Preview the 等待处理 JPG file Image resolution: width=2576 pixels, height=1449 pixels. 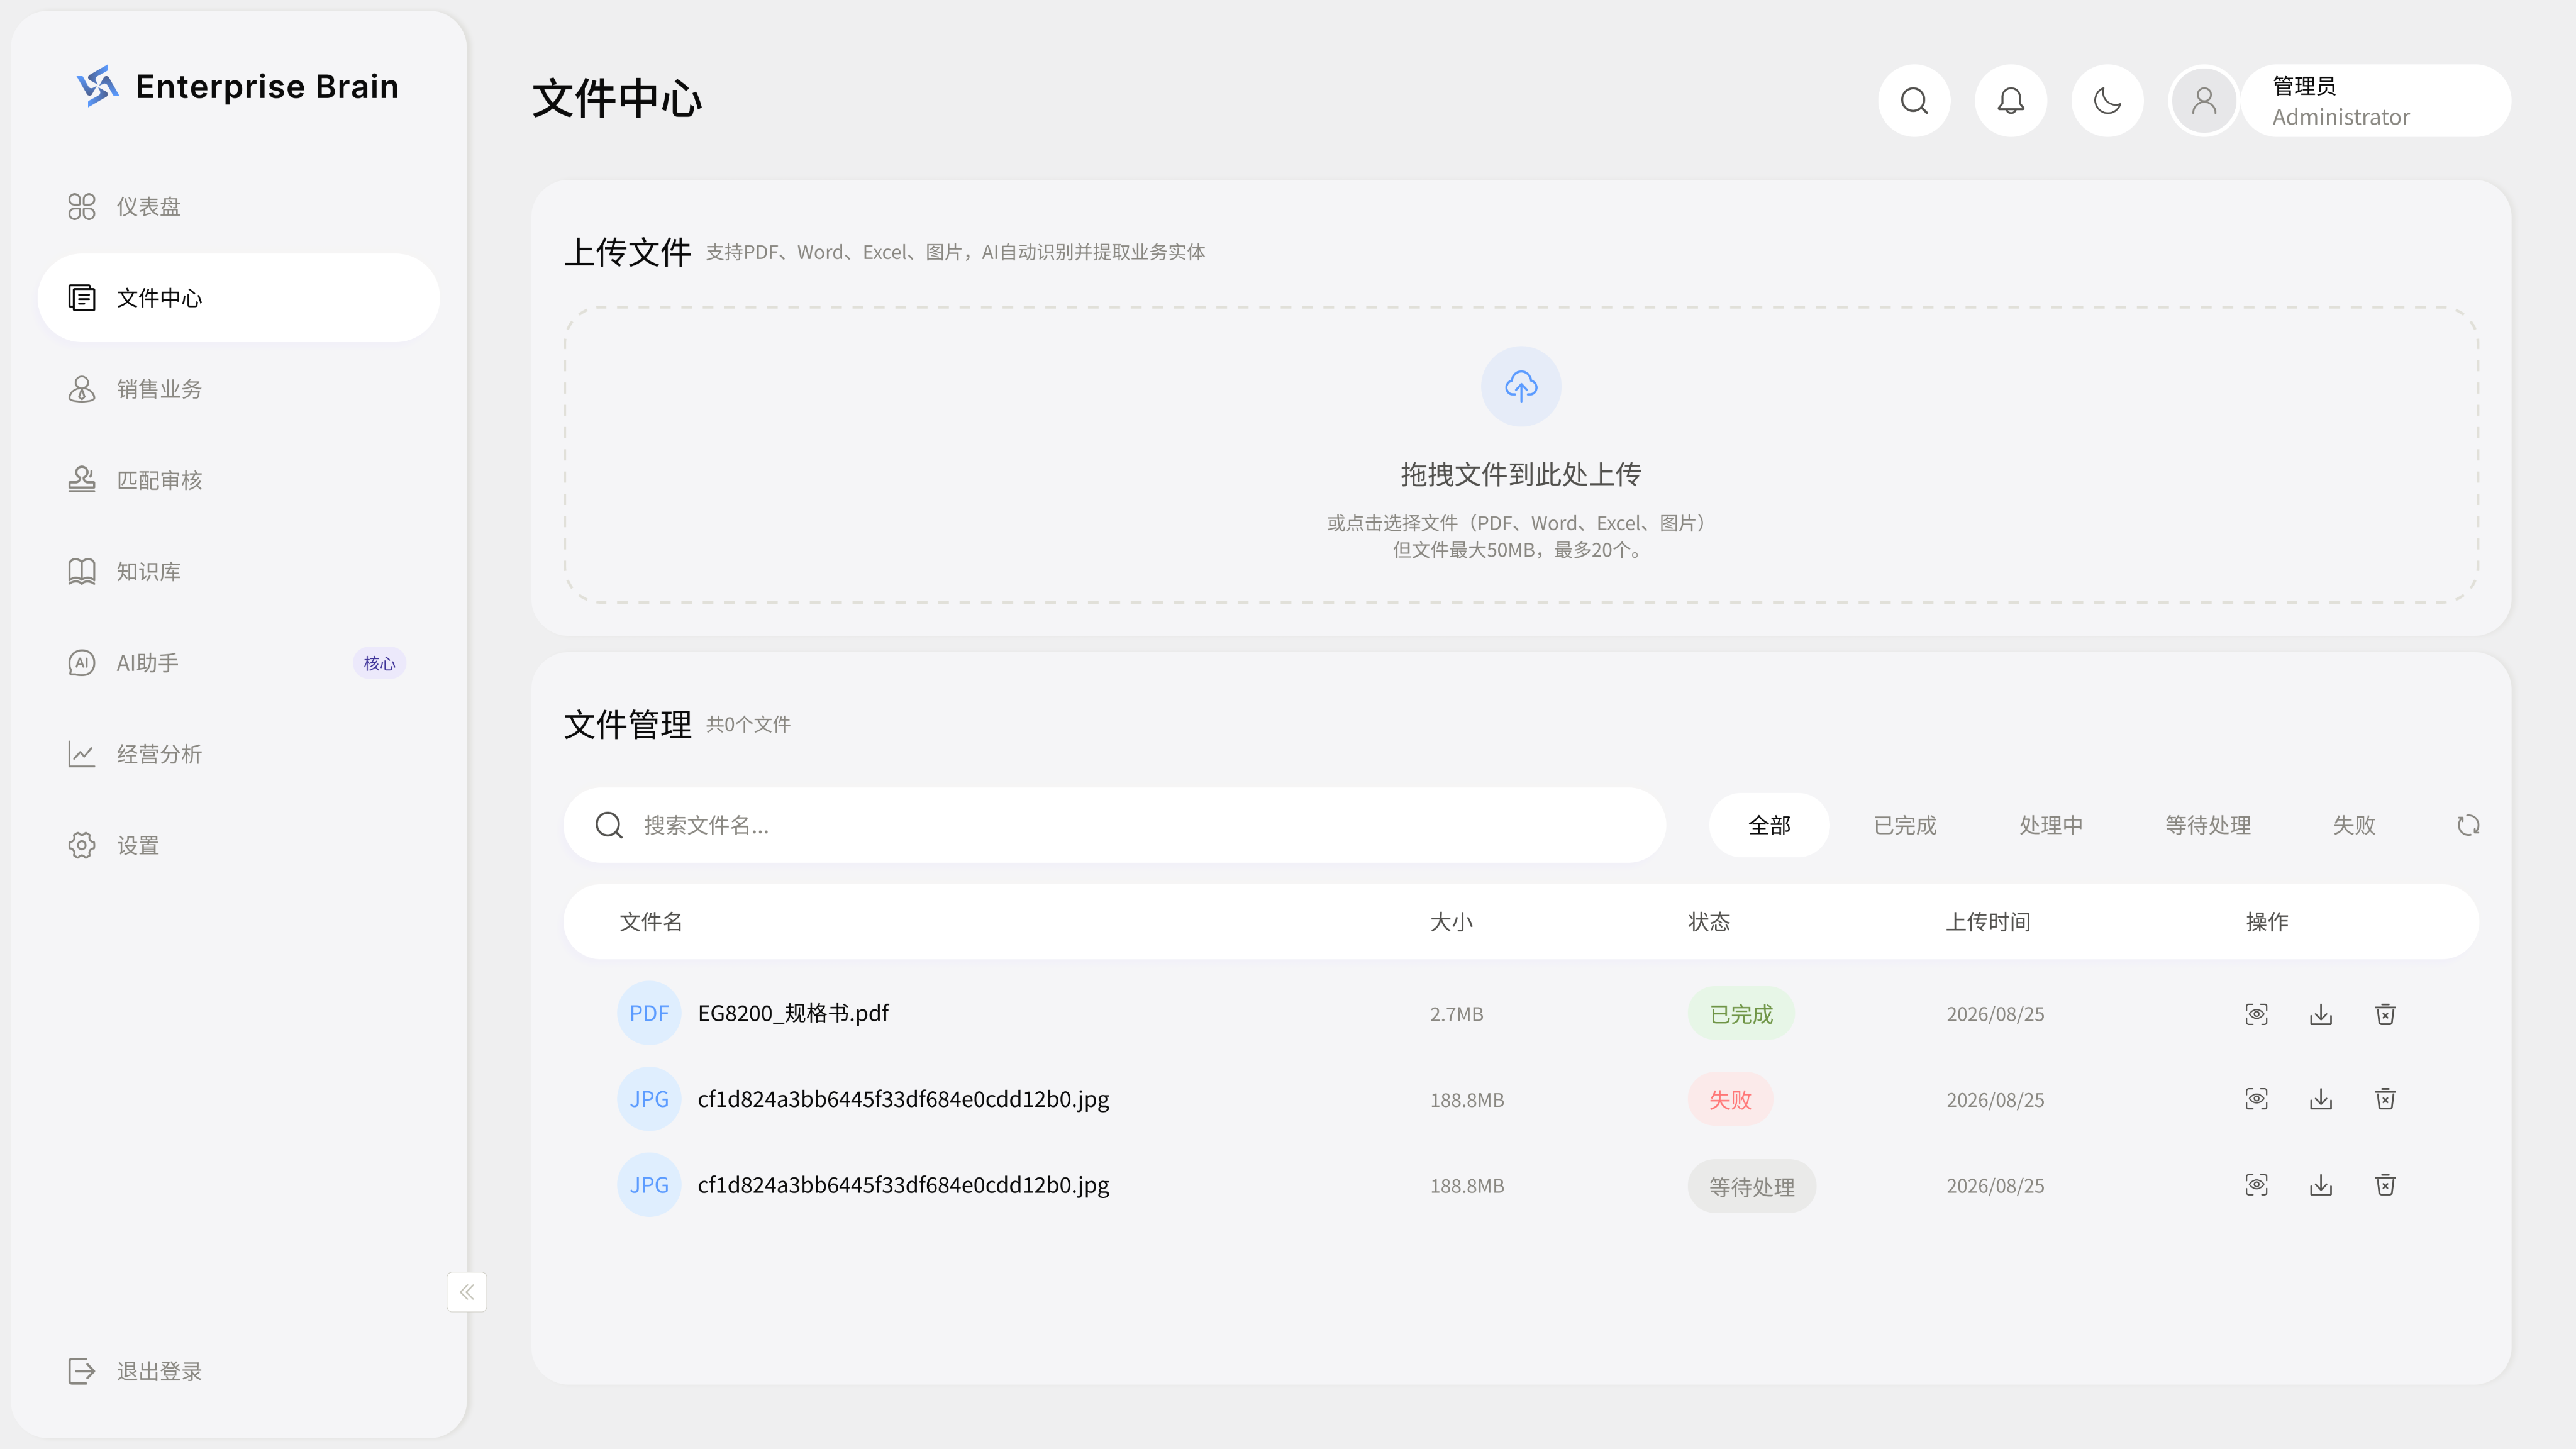[2256, 1185]
